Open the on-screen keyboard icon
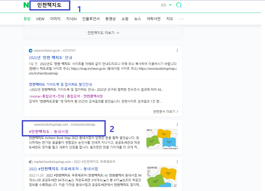This screenshot has width=265, height=191. 163,5
